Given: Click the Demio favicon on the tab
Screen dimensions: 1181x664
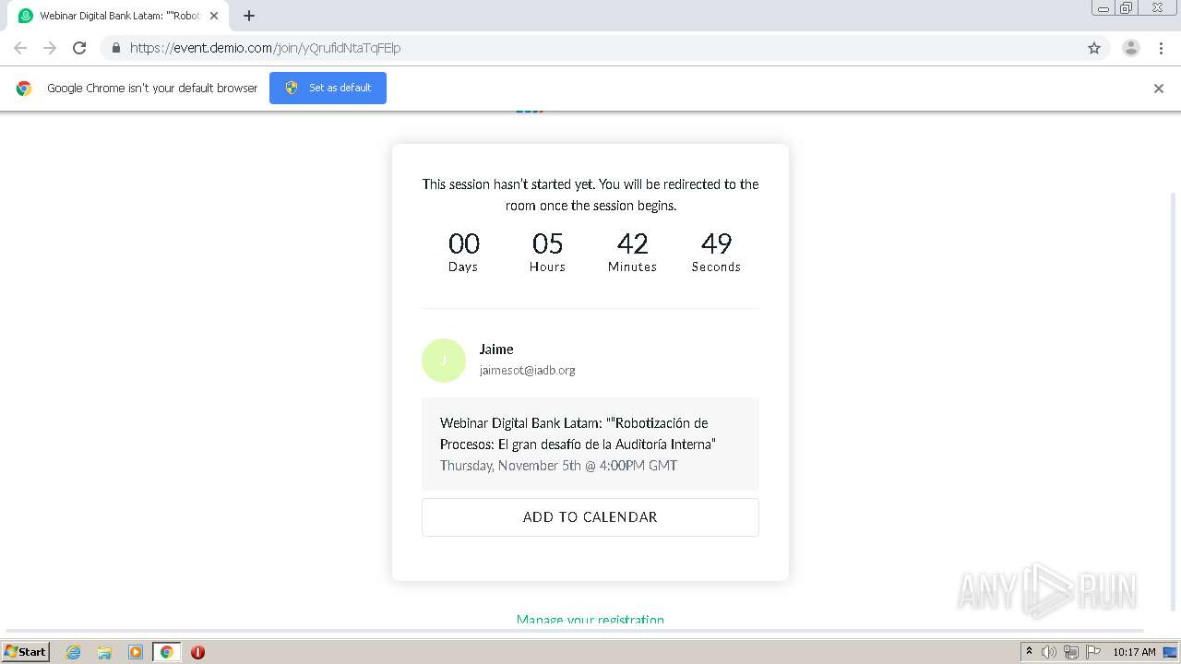Looking at the screenshot, I should [x=26, y=16].
